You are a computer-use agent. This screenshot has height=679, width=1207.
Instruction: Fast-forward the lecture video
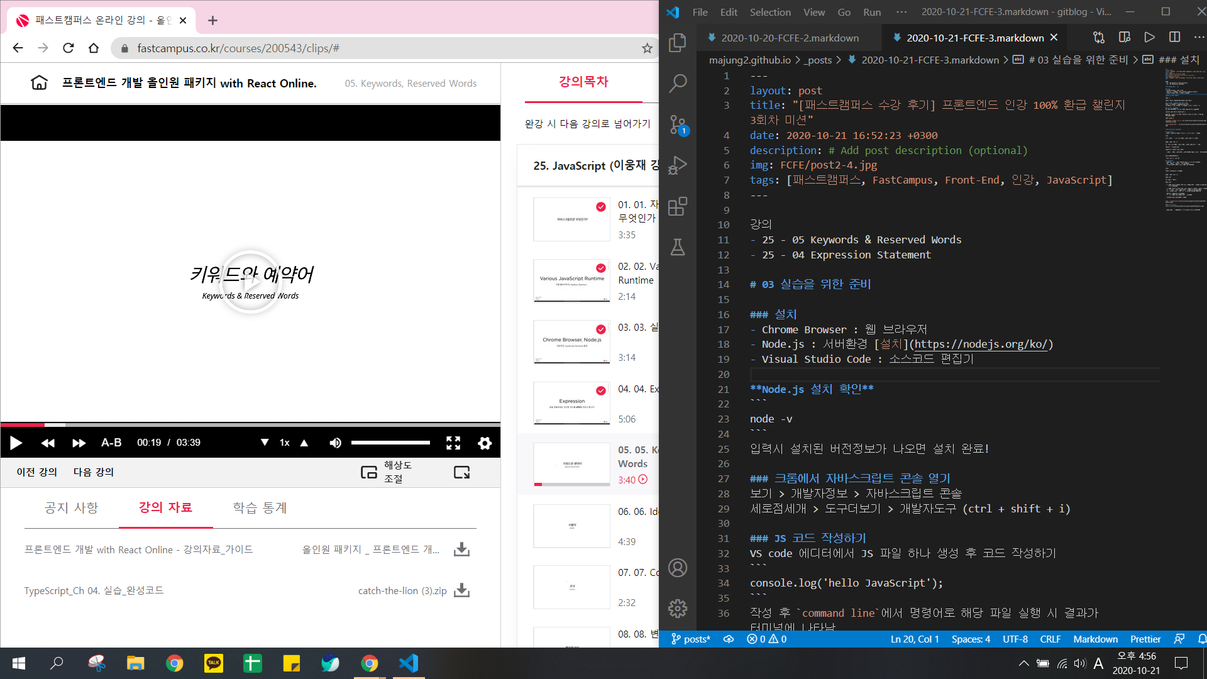pyautogui.click(x=79, y=443)
